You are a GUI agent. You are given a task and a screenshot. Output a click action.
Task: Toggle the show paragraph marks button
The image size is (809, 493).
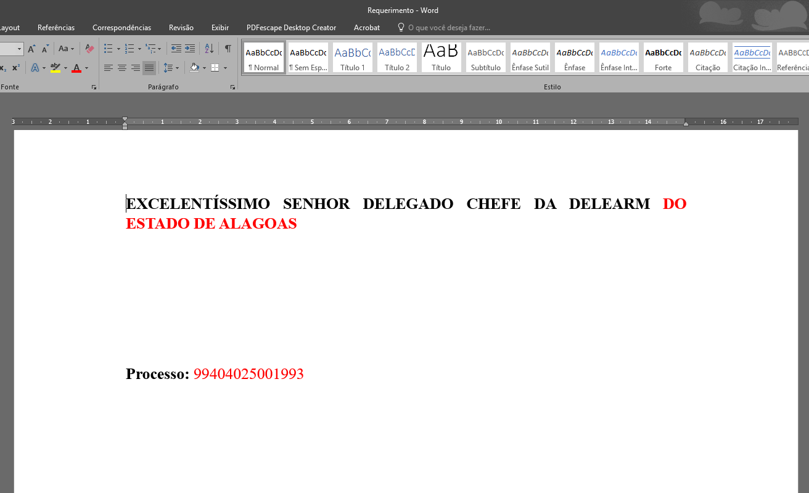(x=228, y=49)
